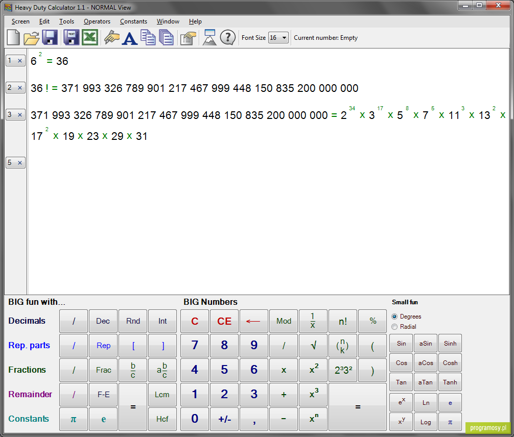Open the Constants menu
Image resolution: width=514 pixels, height=437 pixels.
point(133,21)
